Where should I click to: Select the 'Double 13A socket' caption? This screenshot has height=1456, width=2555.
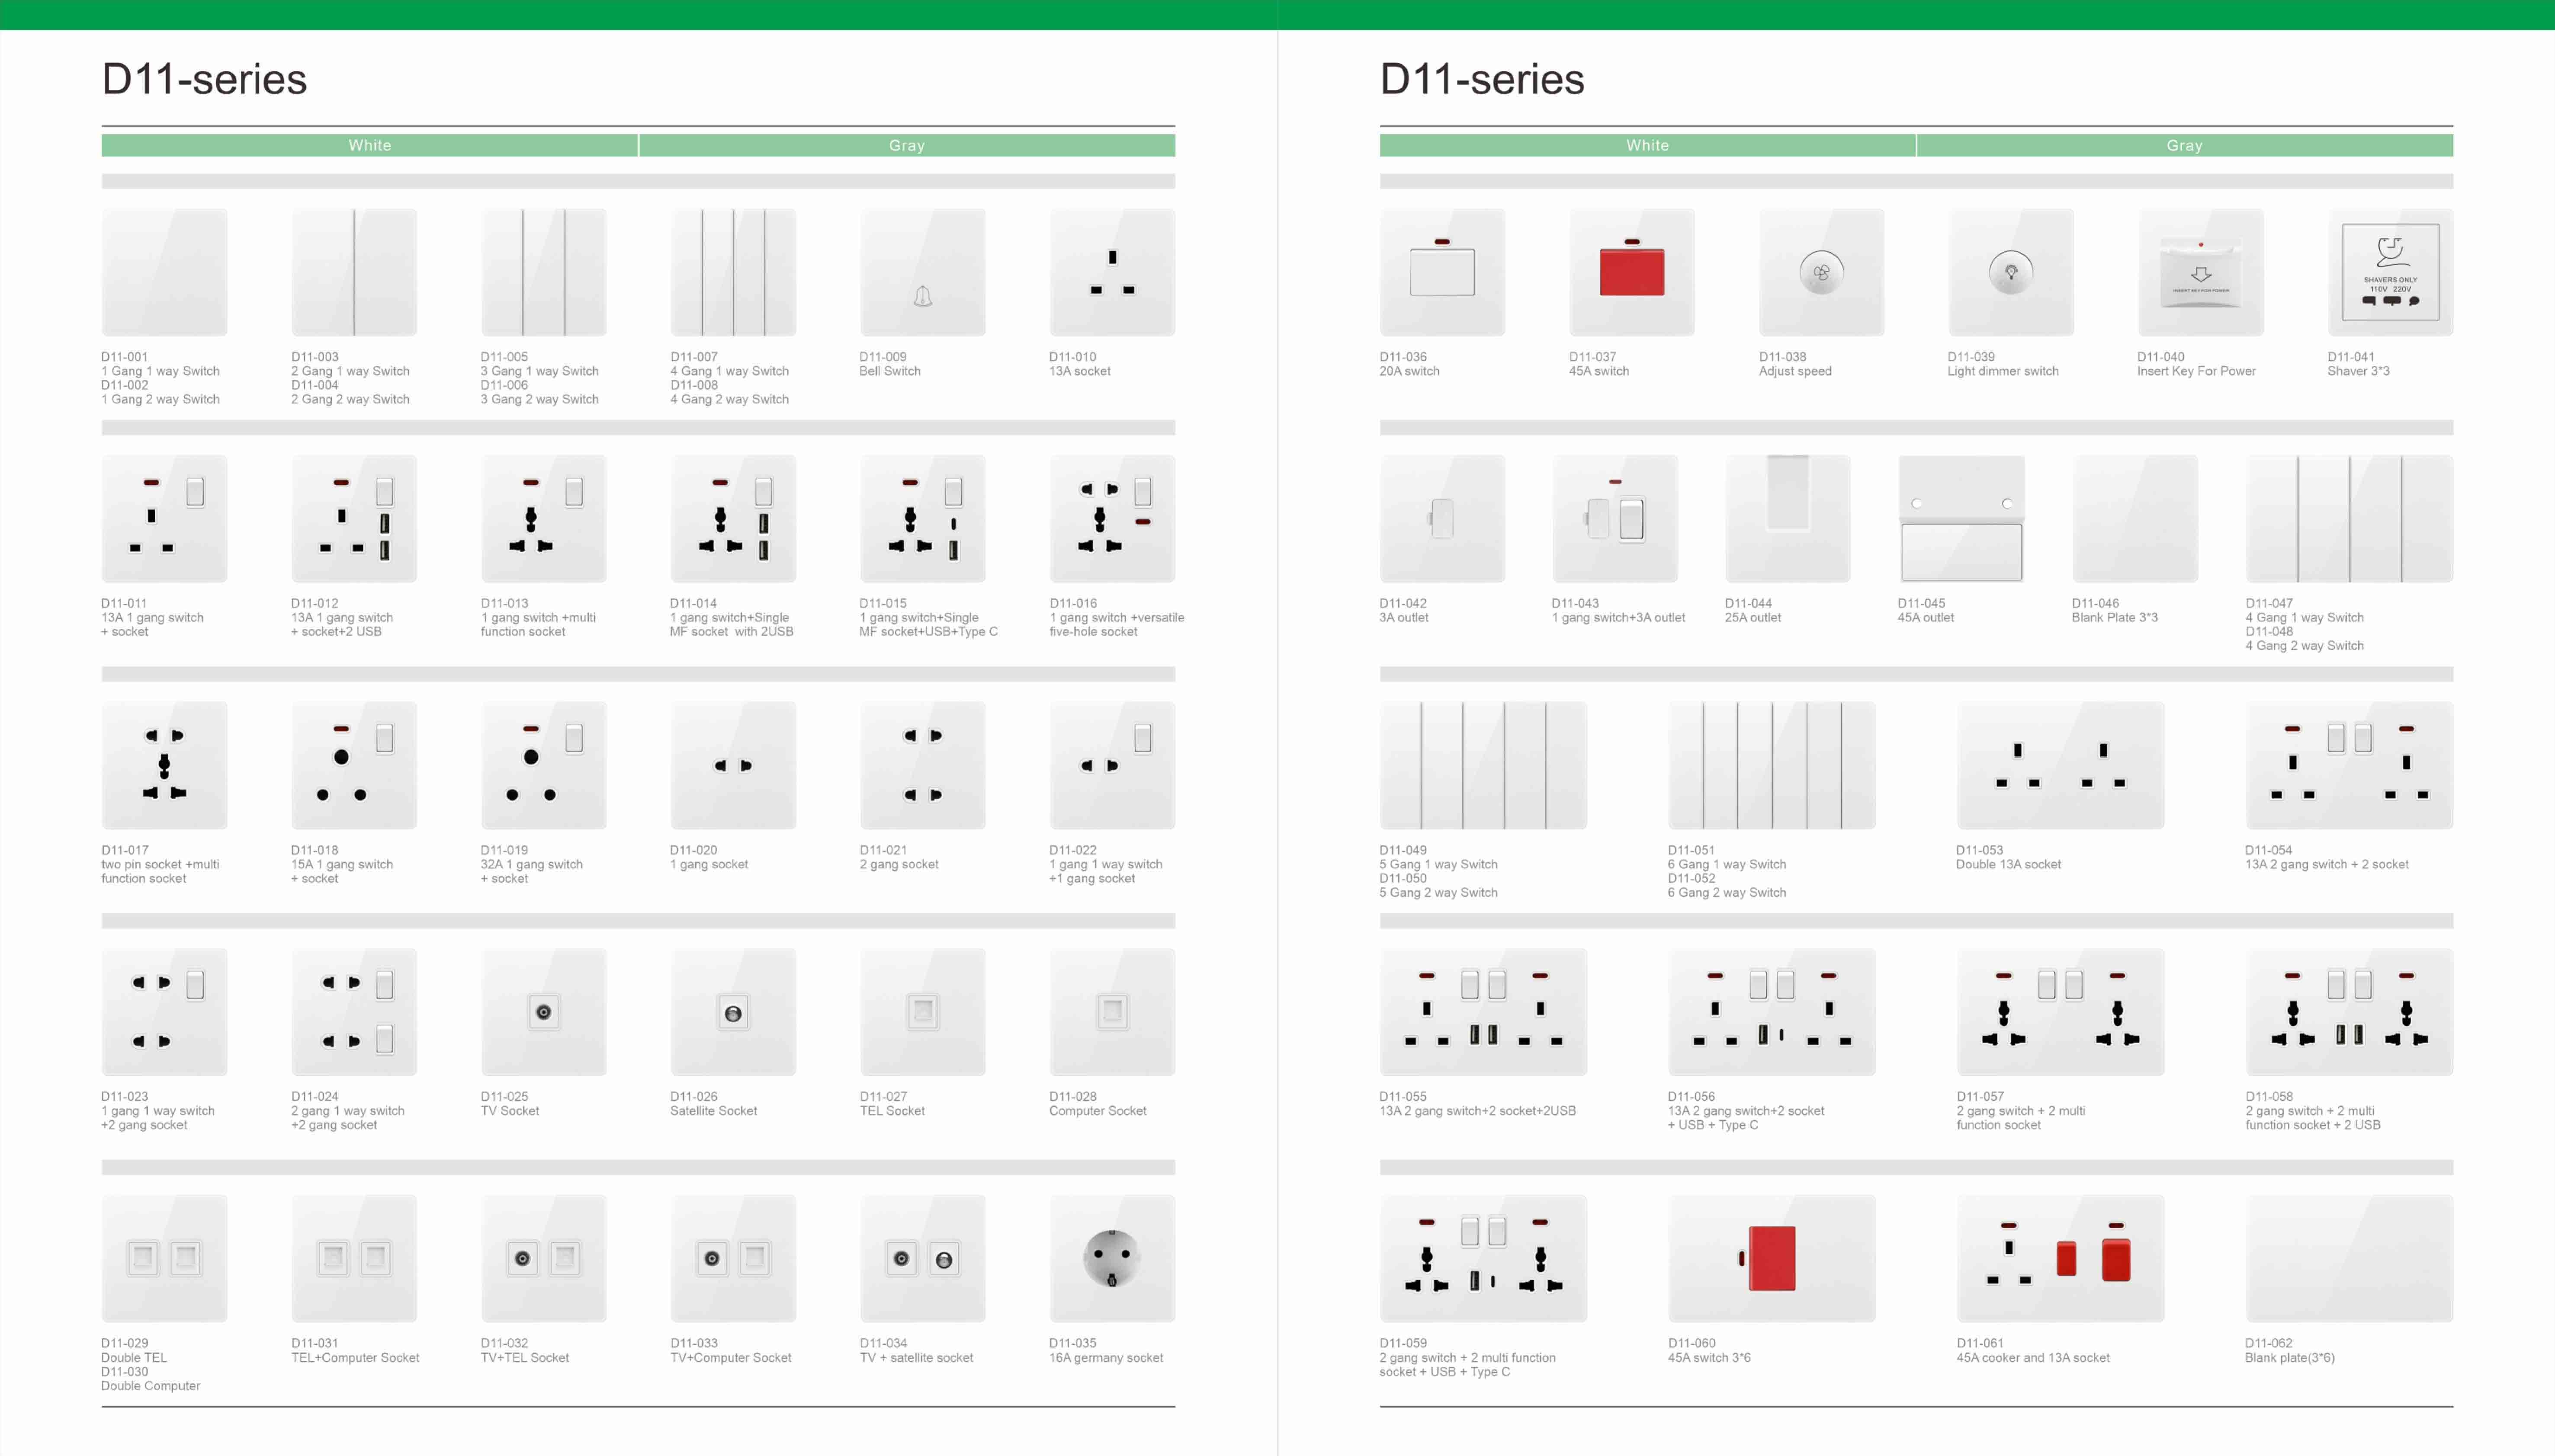[2009, 865]
